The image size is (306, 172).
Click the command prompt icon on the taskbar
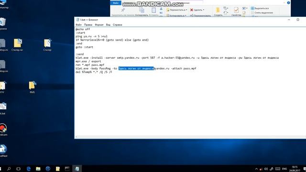(67, 169)
